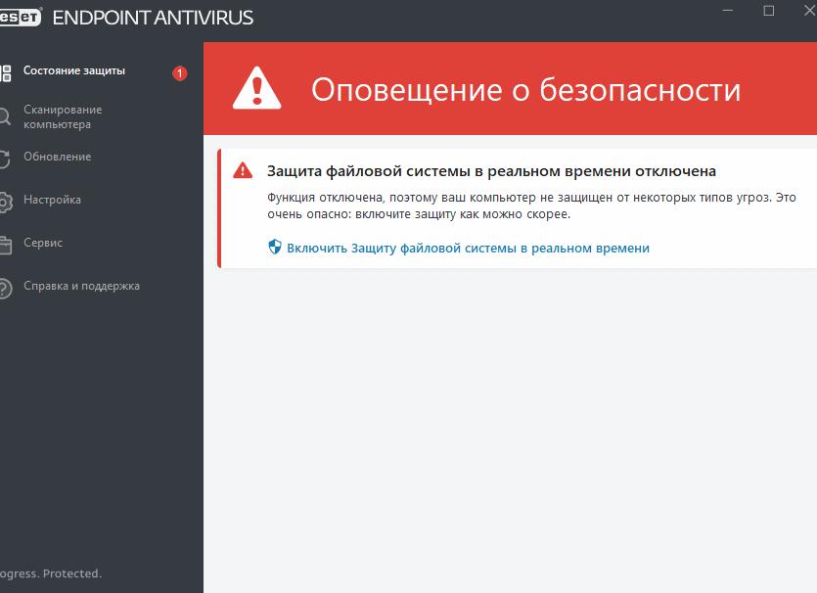This screenshot has height=593, width=817.
Task: Click the ENDPOINT ANTIVIRUS title text
Action: pyautogui.click(x=153, y=18)
